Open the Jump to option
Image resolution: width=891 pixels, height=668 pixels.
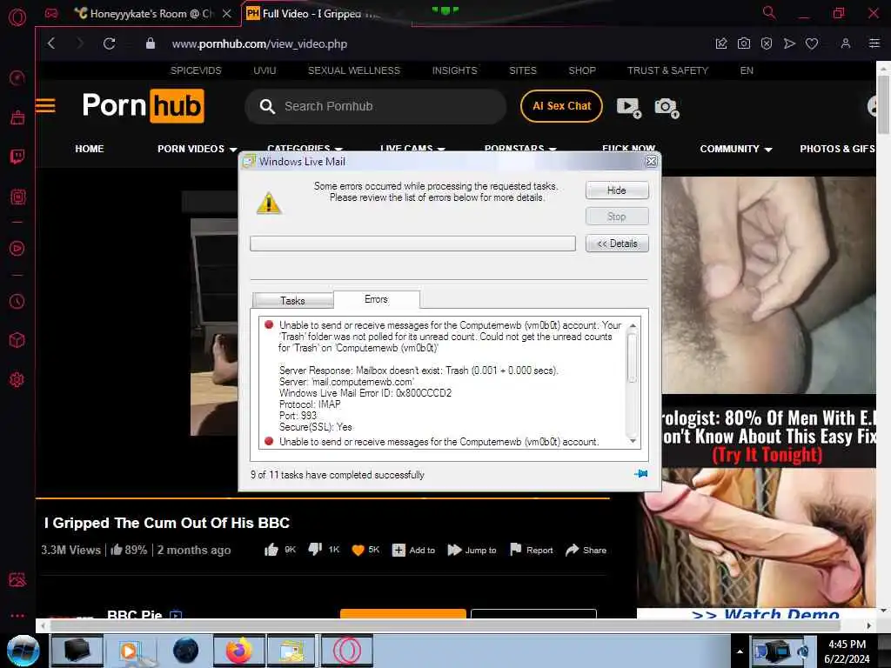point(472,550)
